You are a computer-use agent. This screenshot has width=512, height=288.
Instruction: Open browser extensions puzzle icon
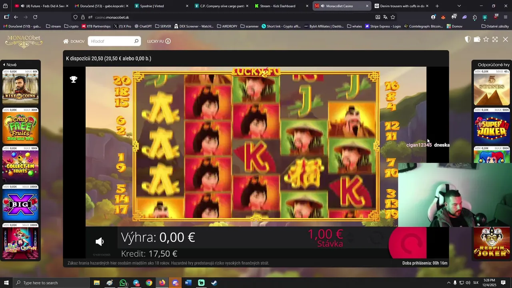[x=474, y=17]
